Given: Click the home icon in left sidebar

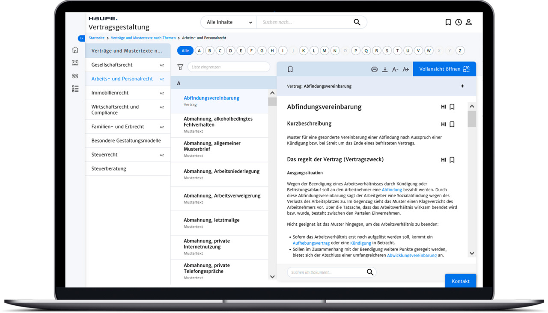Looking at the screenshot, I should point(75,50).
